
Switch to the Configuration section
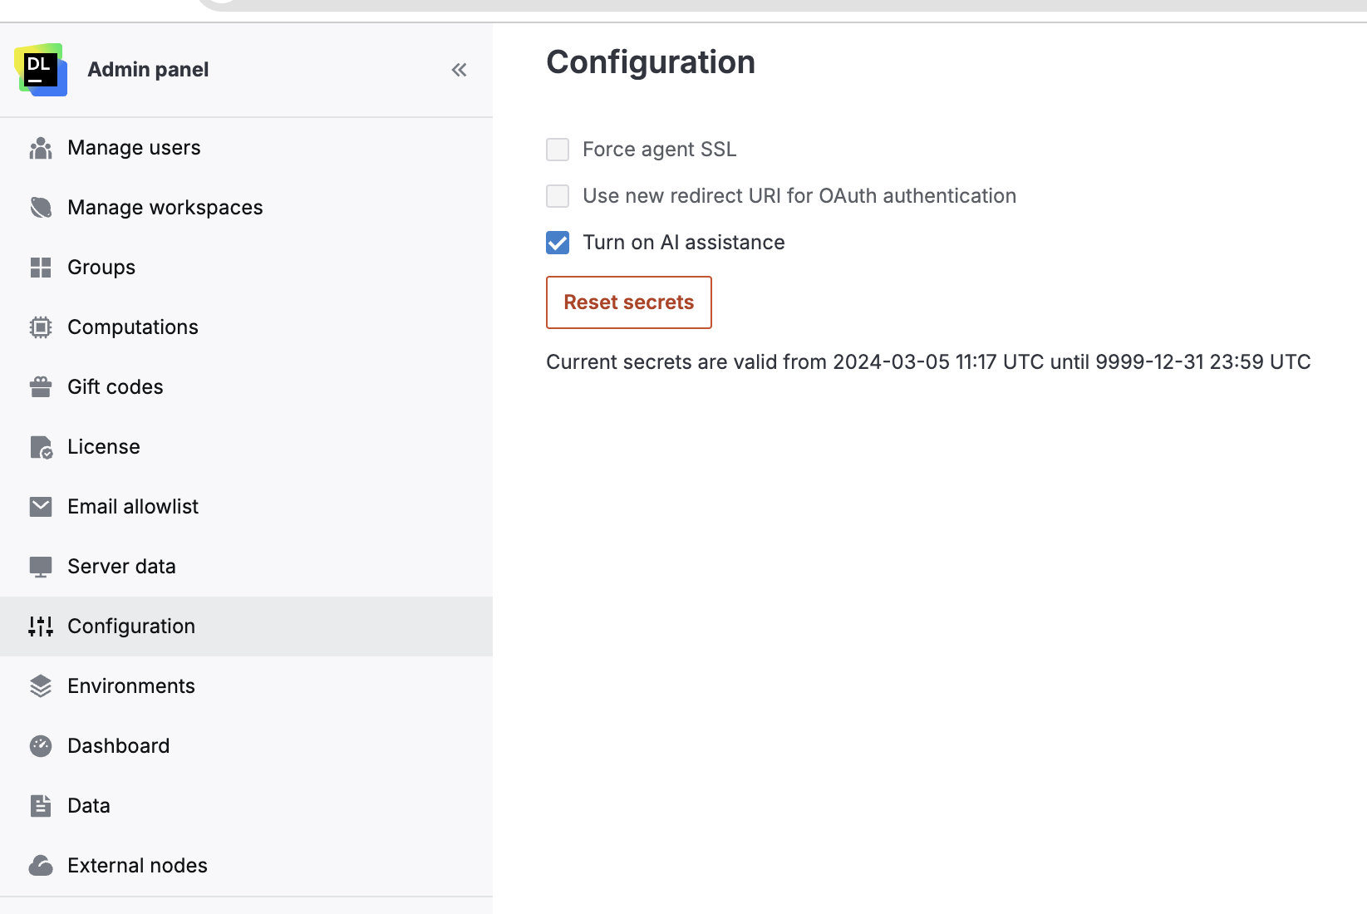pos(130,626)
